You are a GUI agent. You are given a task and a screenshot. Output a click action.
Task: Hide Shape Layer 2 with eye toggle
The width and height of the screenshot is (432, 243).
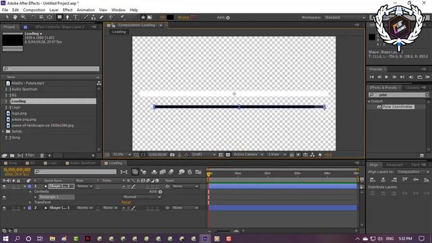(4, 186)
